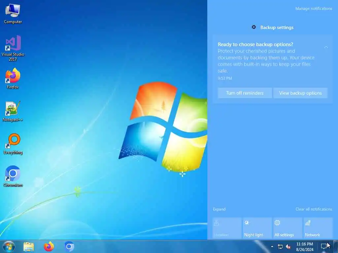338x253 pixels.
Task: Collapse the backup notification chevron
Action: coord(326,47)
